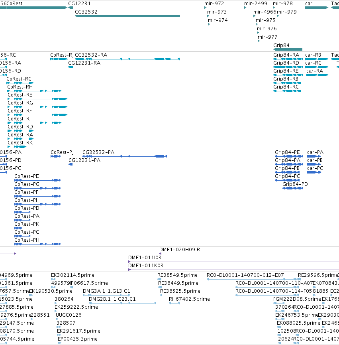
Task: Select the CoRest-RA transcript
Action: [20, 139]
